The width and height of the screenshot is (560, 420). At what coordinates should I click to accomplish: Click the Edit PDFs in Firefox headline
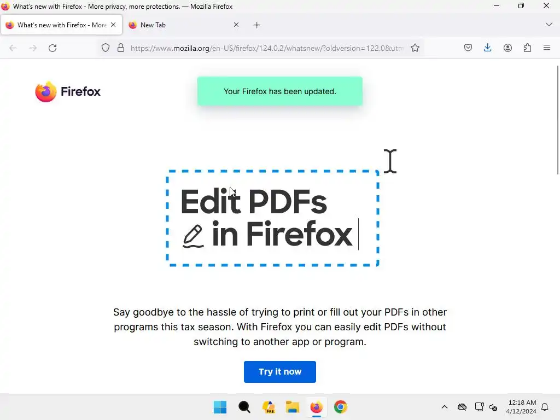[x=267, y=218]
